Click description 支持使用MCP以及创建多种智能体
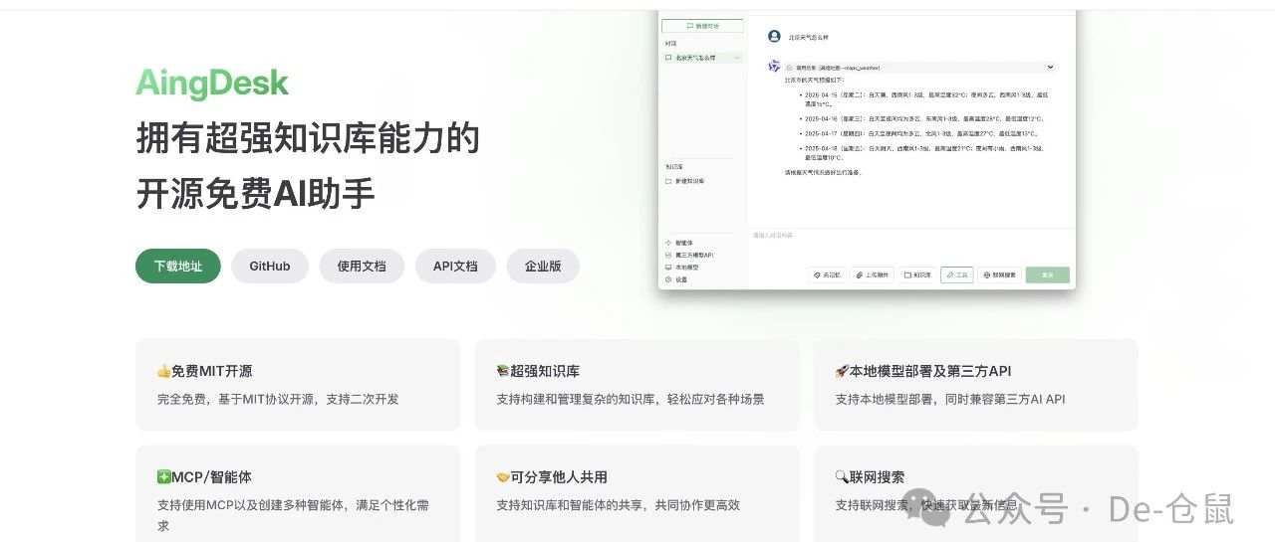 (294, 515)
